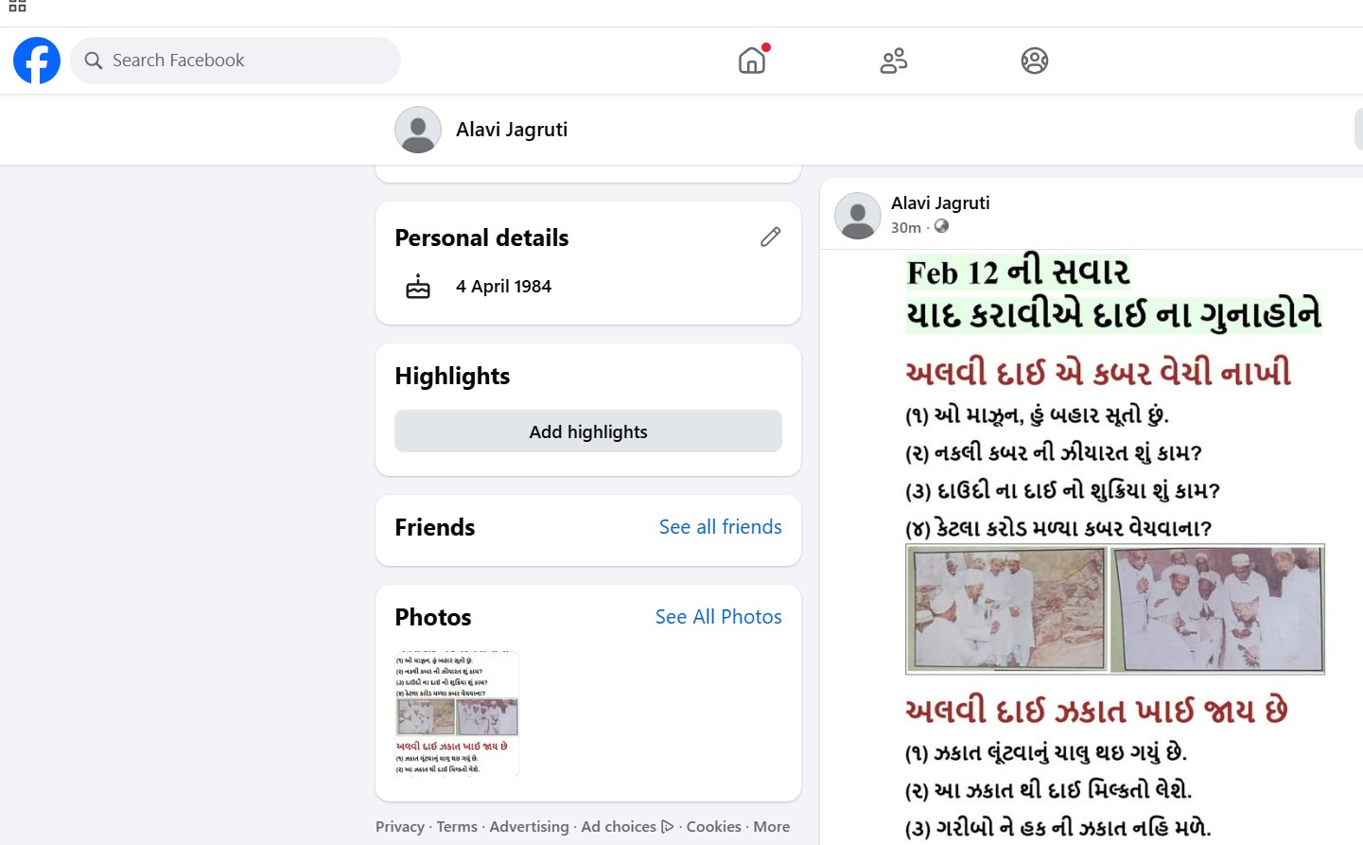
Task: Click the post author's avatar picture
Action: tap(858, 216)
